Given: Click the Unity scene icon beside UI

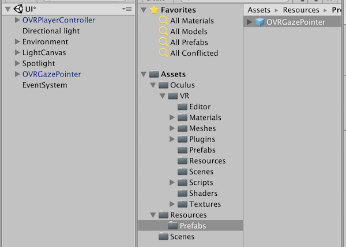Looking at the screenshot, I should click(18, 9).
